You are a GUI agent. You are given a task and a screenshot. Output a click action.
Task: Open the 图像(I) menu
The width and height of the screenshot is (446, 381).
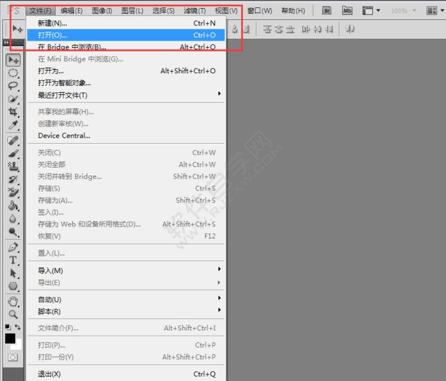pos(102,11)
